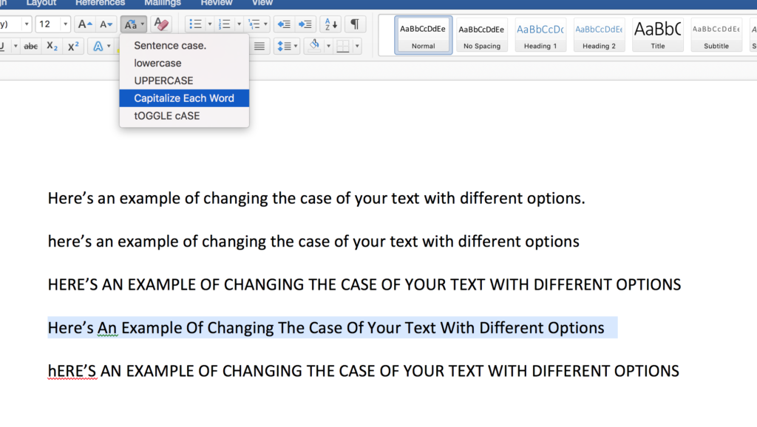Image resolution: width=757 pixels, height=427 pixels.
Task: Open the Layout ribbon tab
Action: [x=41, y=4]
